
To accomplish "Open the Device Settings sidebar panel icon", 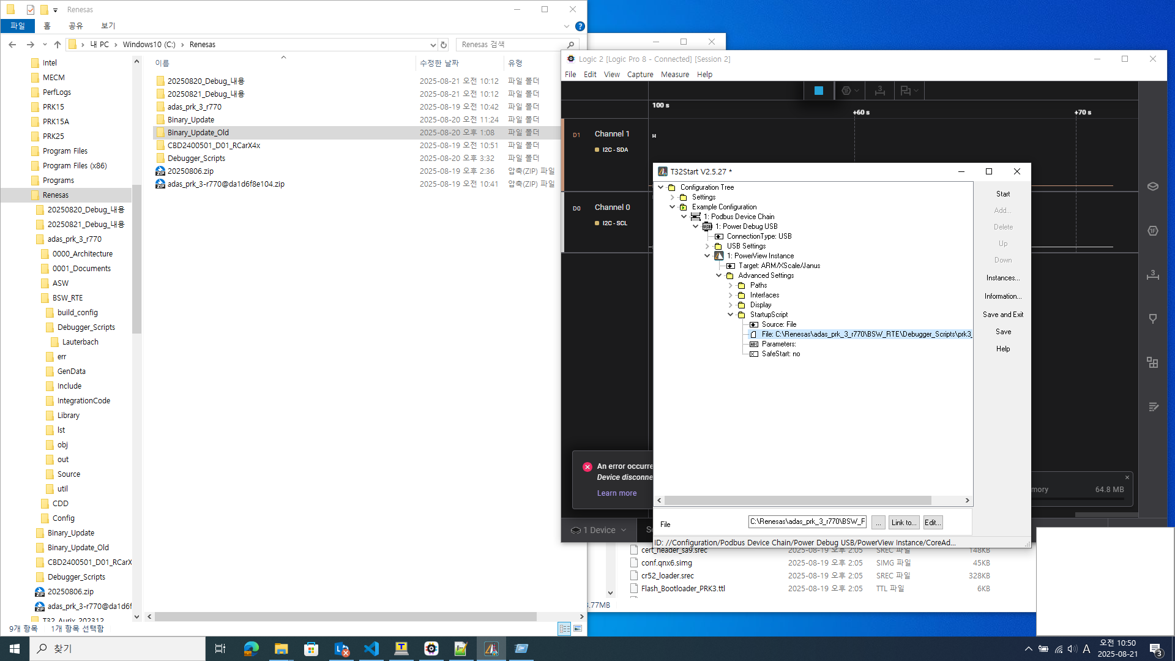I will pyautogui.click(x=1152, y=187).
